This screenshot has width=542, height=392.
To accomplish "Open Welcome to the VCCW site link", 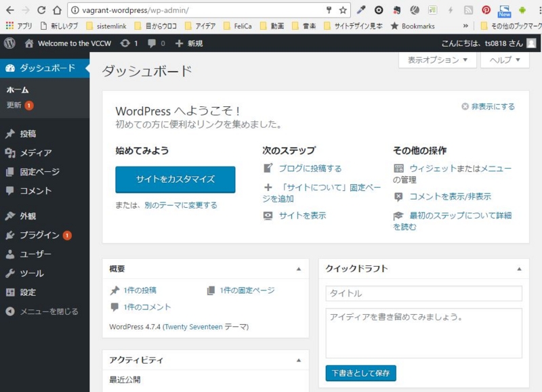I will (68, 43).
